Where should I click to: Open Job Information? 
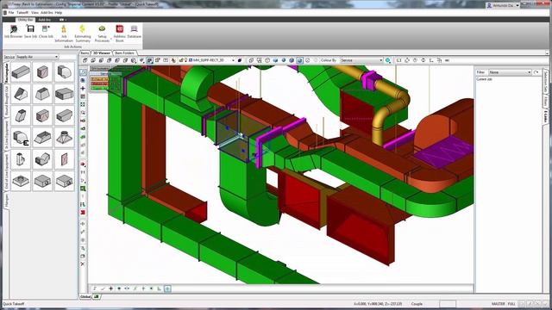click(x=64, y=34)
